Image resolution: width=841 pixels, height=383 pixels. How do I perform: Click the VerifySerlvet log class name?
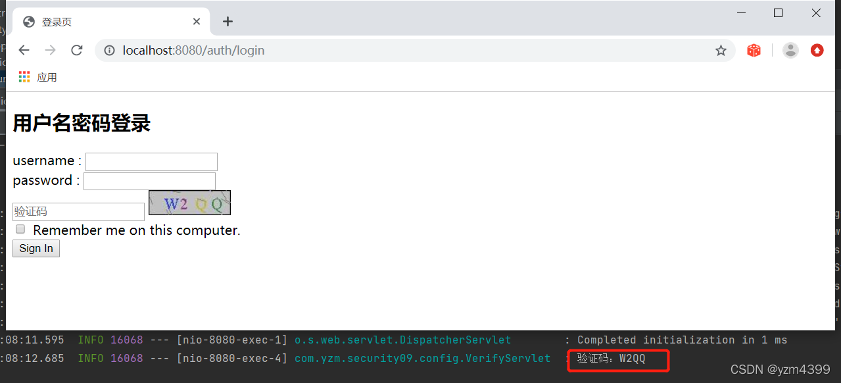(422, 359)
